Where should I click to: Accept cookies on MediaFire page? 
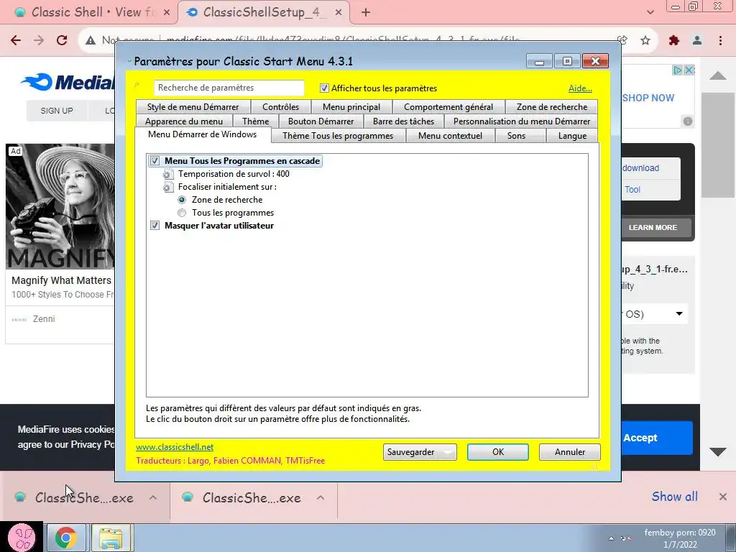[658, 438]
